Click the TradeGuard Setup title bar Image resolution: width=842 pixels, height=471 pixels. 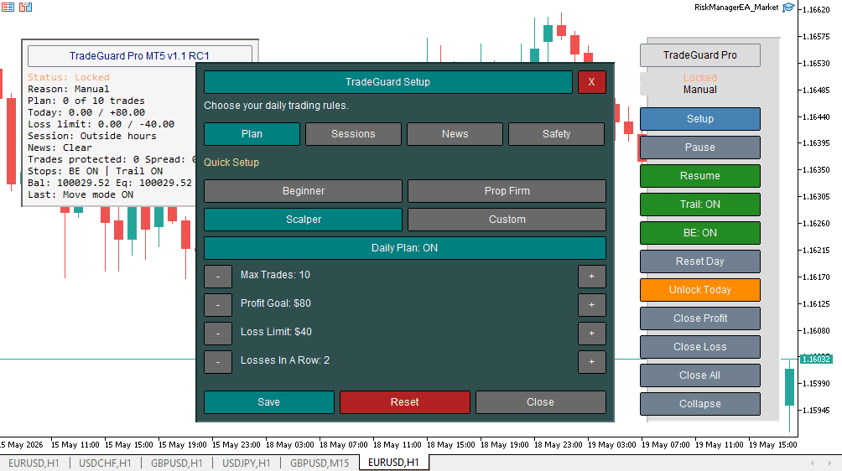[387, 82]
